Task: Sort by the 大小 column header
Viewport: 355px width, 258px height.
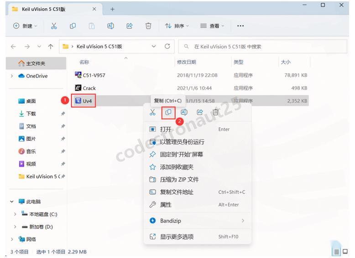Action: click(286, 62)
